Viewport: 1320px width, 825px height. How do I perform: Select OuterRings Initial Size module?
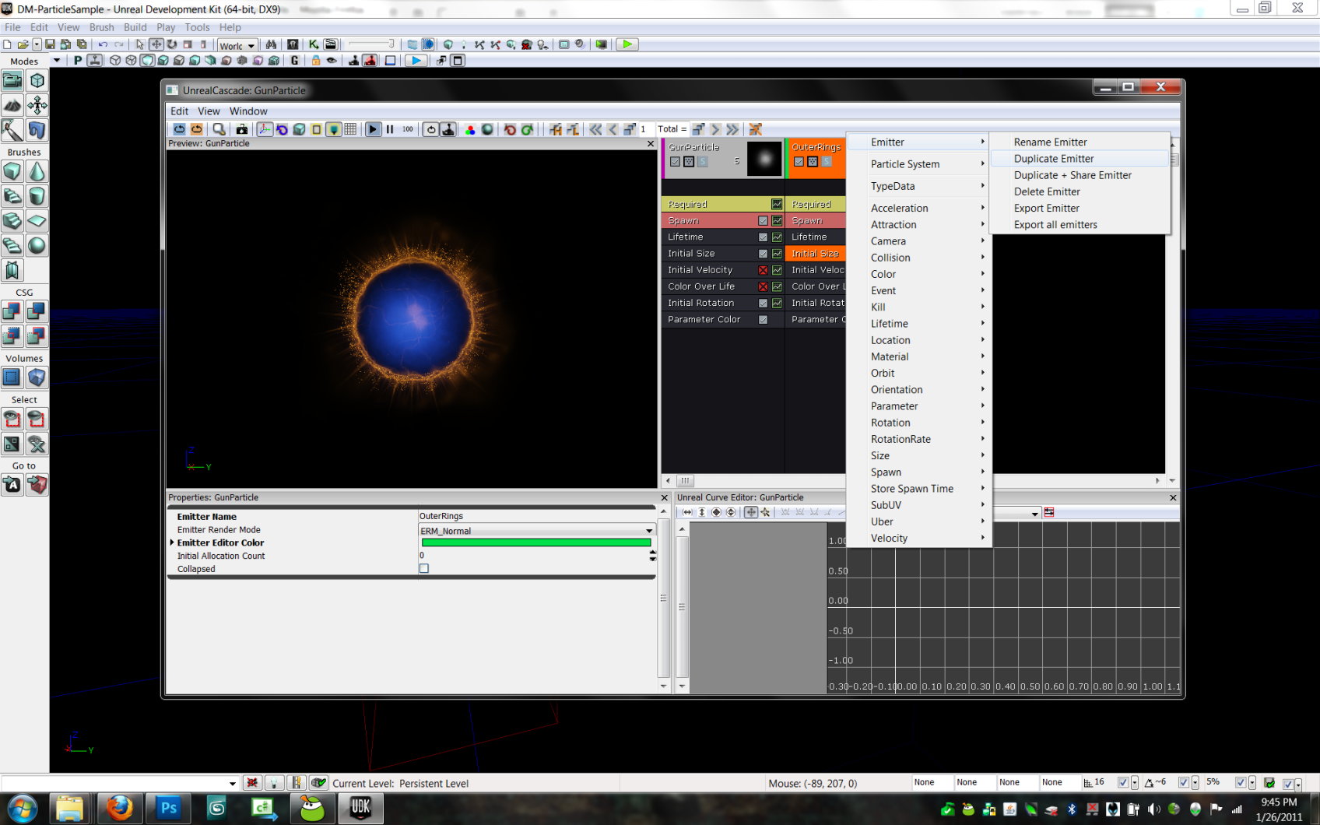point(815,254)
